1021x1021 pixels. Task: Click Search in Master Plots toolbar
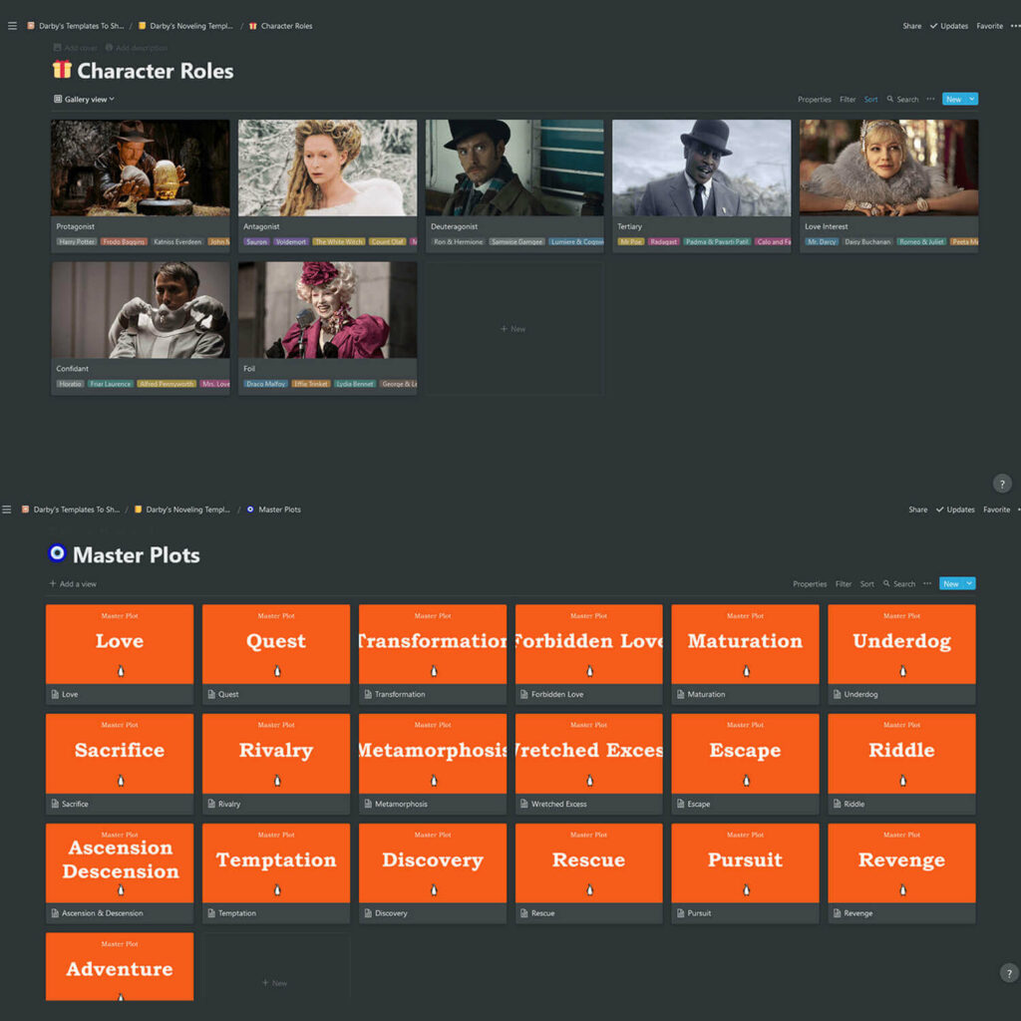tap(899, 584)
